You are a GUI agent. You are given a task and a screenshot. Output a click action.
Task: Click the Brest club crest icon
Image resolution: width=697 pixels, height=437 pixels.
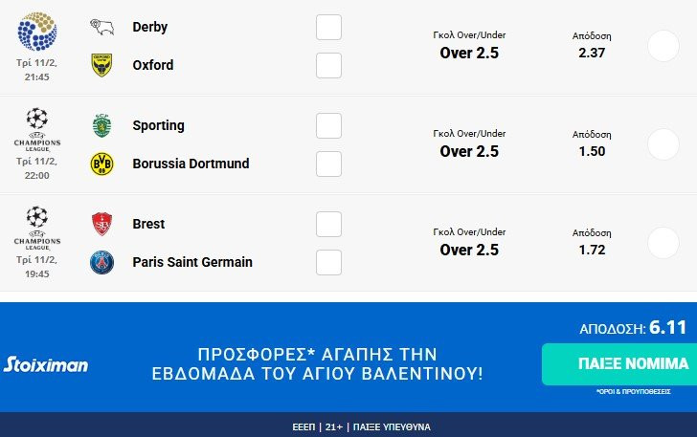[101, 224]
